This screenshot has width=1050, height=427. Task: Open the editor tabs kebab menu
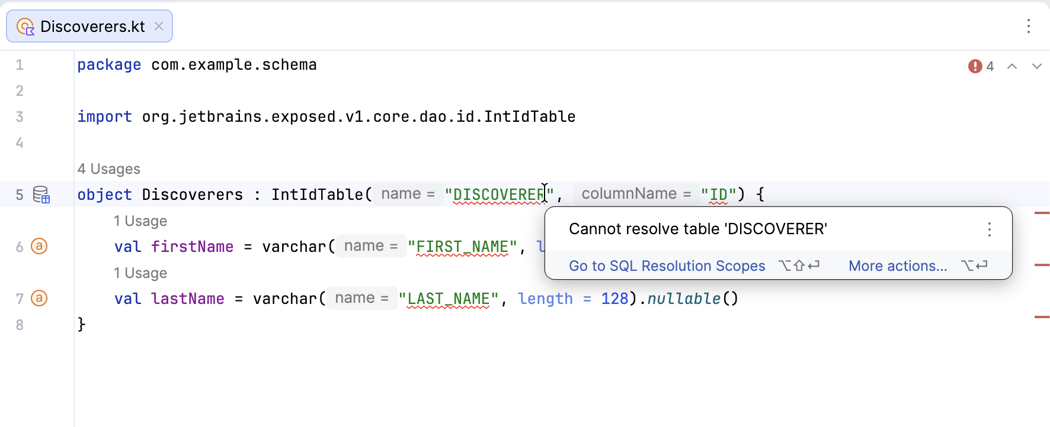pos(1029,26)
